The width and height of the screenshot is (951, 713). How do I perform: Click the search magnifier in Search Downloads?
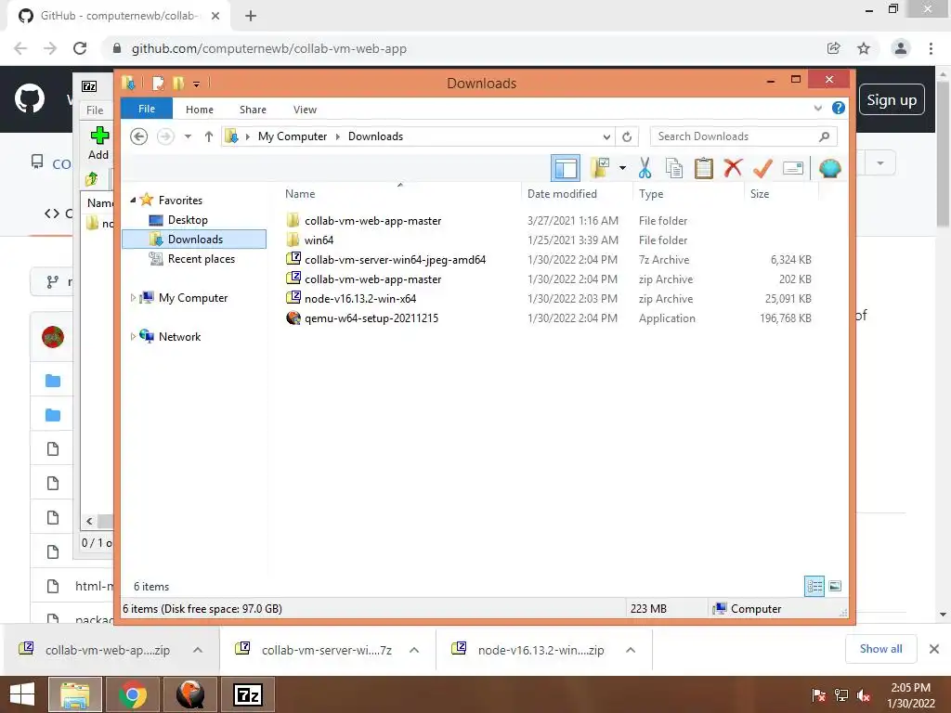click(x=824, y=136)
